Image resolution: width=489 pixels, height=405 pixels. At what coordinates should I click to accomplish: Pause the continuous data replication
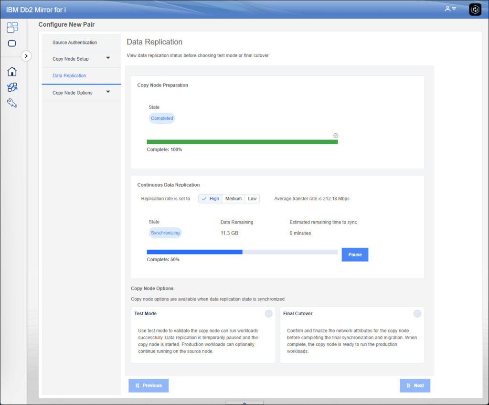(355, 255)
